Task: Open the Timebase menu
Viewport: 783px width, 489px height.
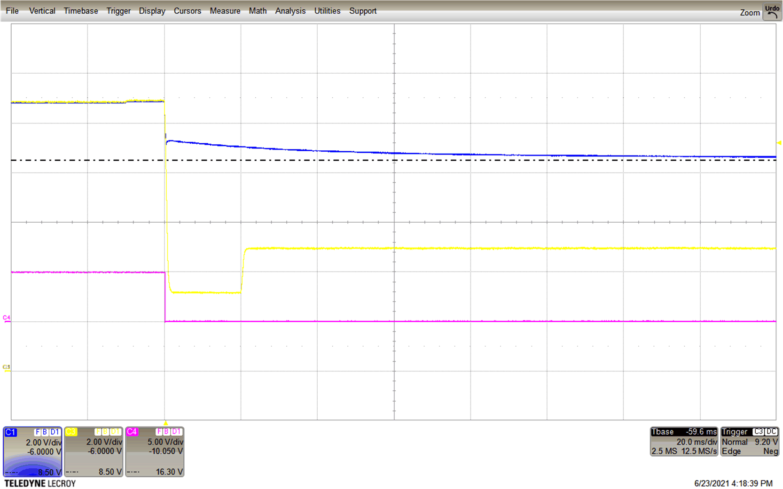Action: tap(80, 10)
